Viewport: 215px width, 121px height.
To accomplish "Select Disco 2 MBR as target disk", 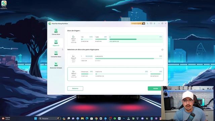I will click(116, 74).
